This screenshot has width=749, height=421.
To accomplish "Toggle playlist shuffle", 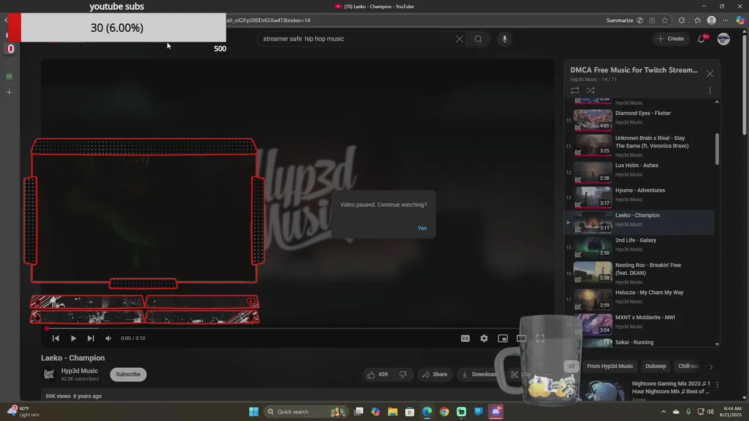I will coord(590,91).
